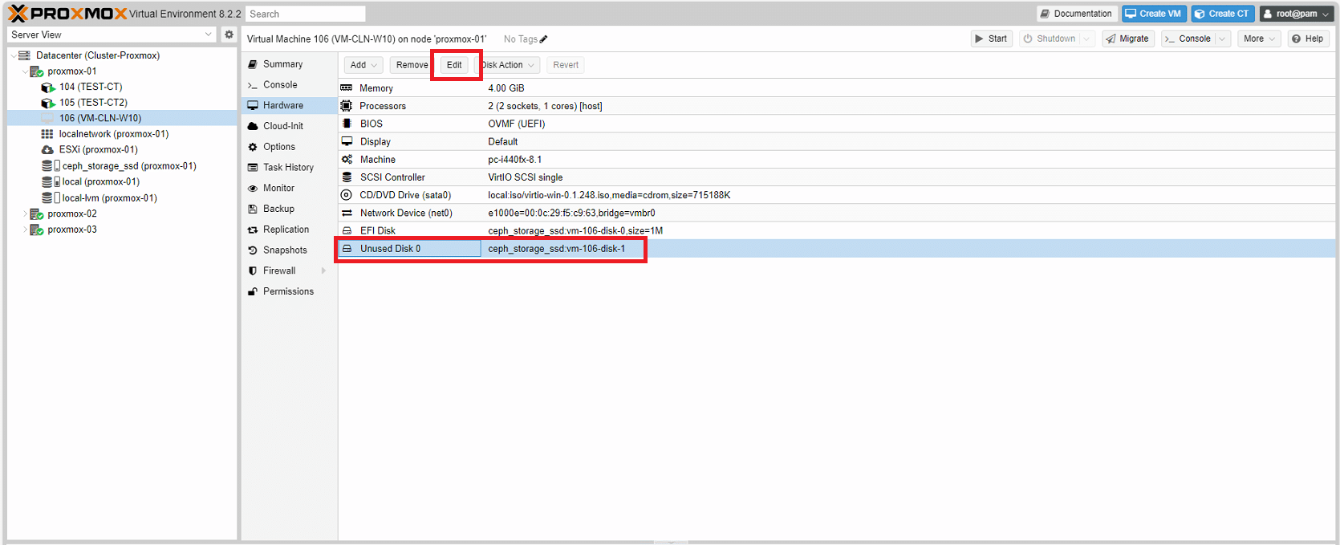
Task: Click Machine cogs icon
Action: (347, 160)
